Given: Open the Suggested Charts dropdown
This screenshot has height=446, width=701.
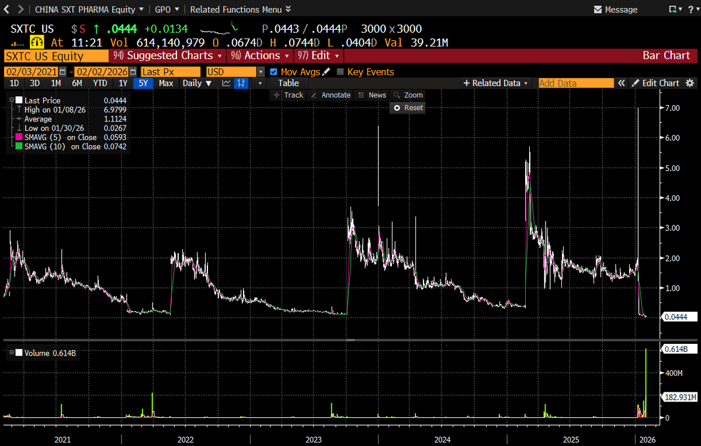Looking at the screenshot, I should pyautogui.click(x=168, y=55).
